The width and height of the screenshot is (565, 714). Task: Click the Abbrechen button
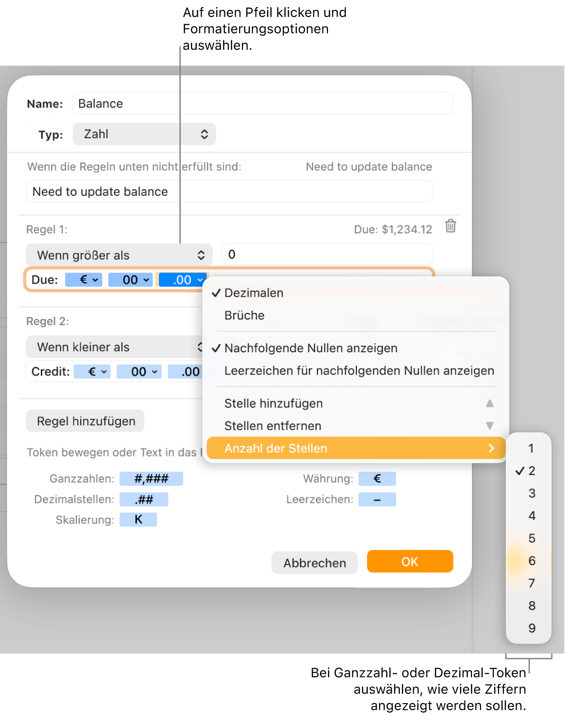click(x=315, y=563)
